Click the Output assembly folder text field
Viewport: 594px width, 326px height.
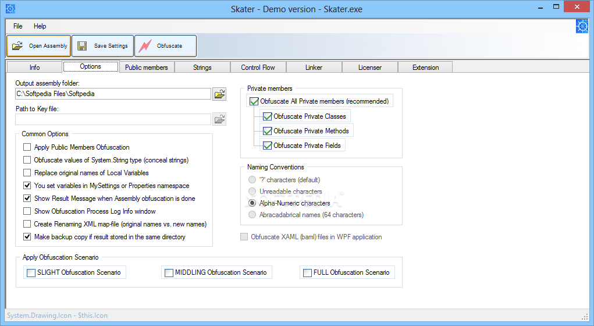coord(113,94)
